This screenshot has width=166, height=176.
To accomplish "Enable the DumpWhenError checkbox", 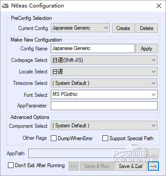I will (53, 138).
